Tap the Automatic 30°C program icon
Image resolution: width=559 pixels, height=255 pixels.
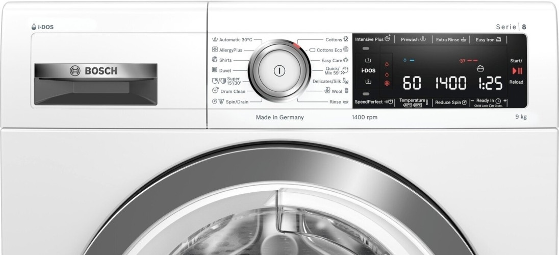(215, 39)
